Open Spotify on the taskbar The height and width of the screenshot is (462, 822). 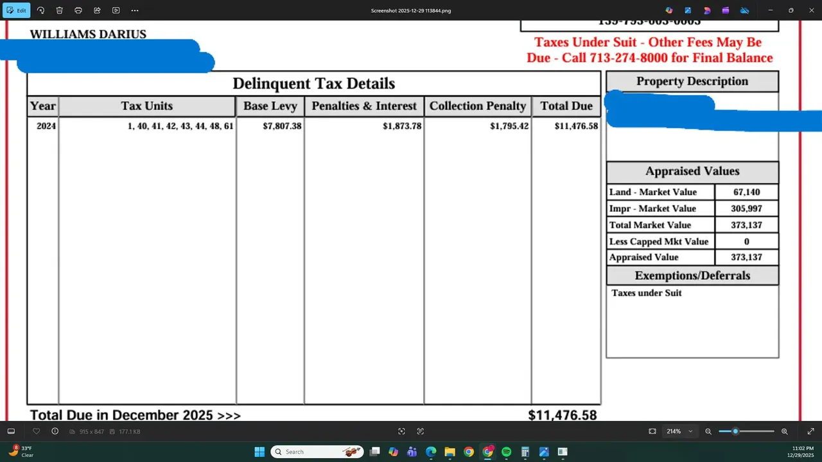[x=506, y=452]
